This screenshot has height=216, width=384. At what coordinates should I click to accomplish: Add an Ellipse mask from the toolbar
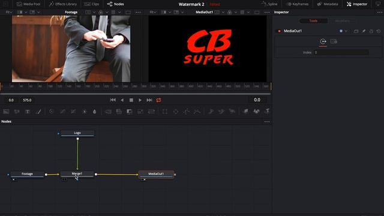(x=176, y=112)
